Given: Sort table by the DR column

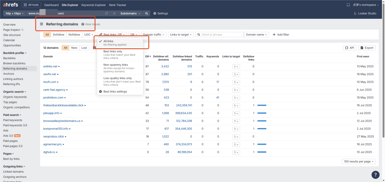Looking at the screenshot, I should click(147, 56).
